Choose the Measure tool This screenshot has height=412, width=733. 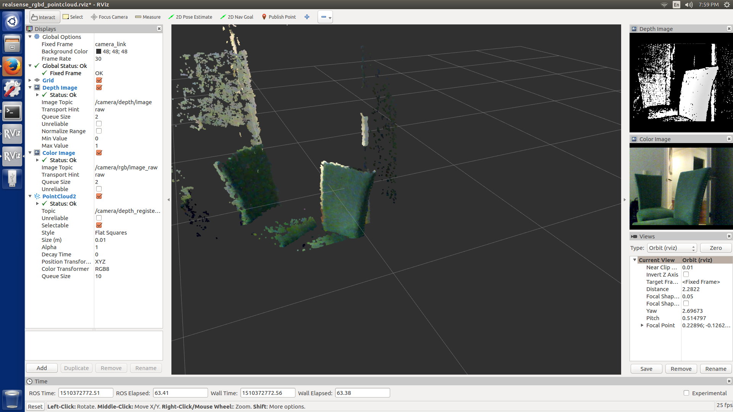148,17
